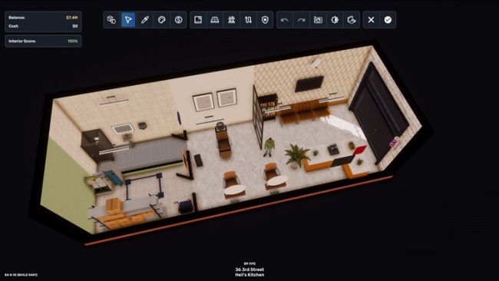The image size is (499, 281).
Task: Select the route path arrows tool
Action: point(248,20)
